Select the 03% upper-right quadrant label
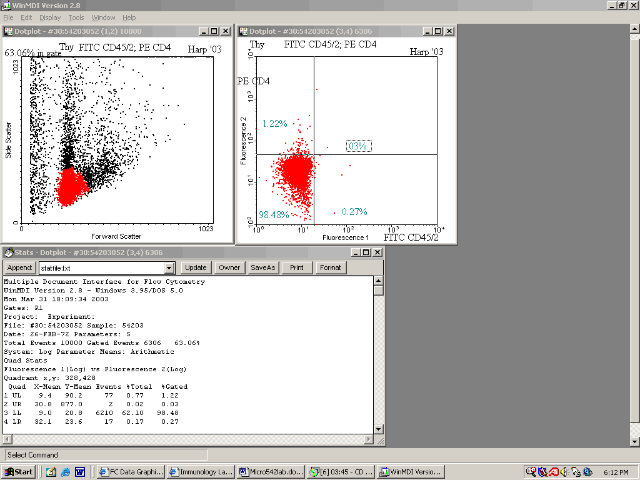640x480 pixels. click(x=359, y=146)
